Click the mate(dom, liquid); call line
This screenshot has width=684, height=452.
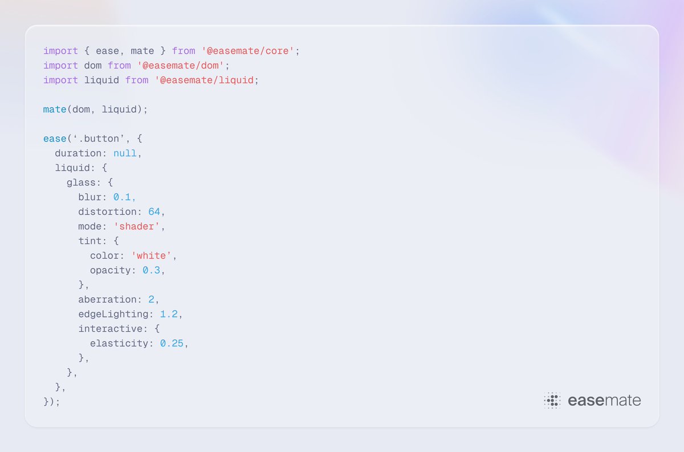pos(96,109)
